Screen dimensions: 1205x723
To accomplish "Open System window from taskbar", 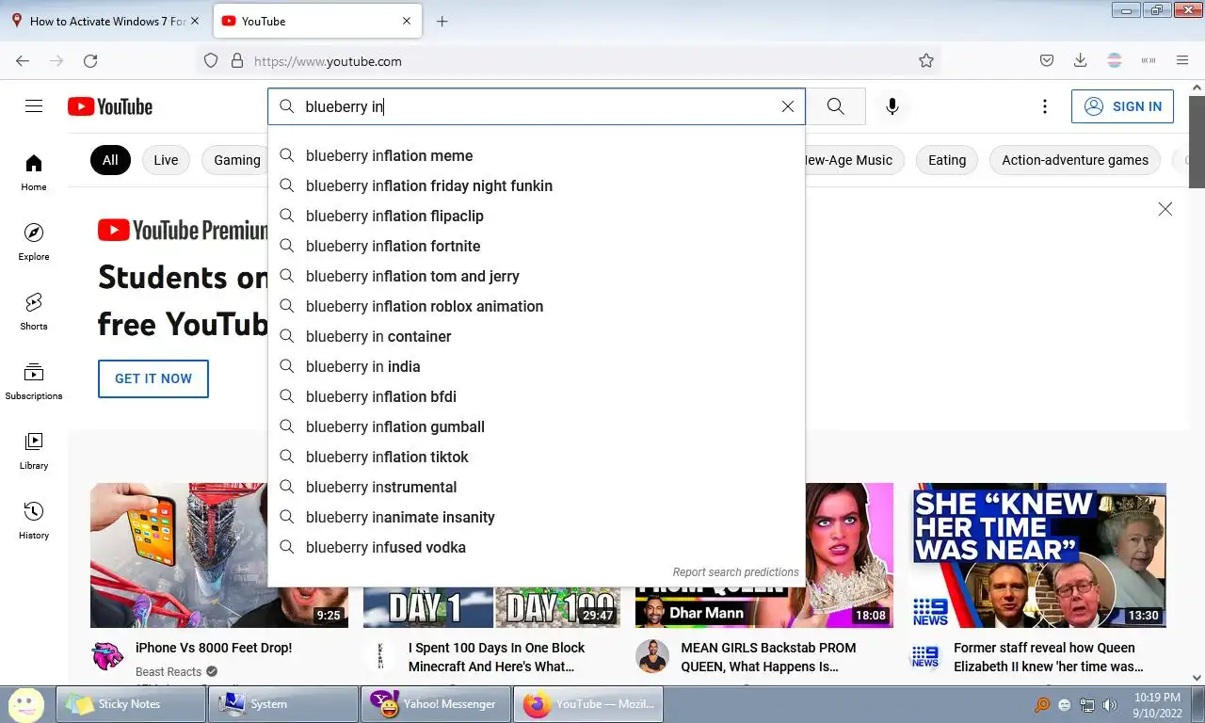I will coord(283,704).
